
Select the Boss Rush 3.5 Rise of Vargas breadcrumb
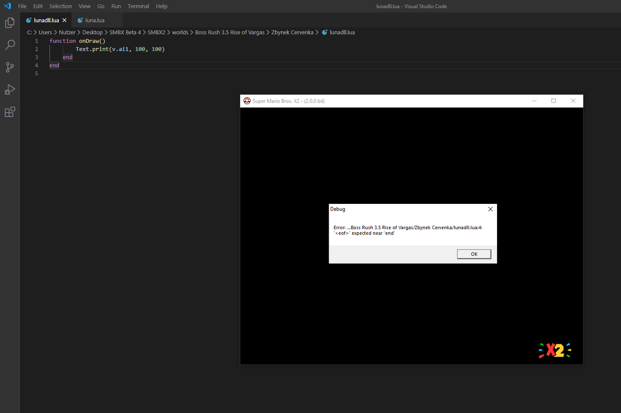(230, 32)
